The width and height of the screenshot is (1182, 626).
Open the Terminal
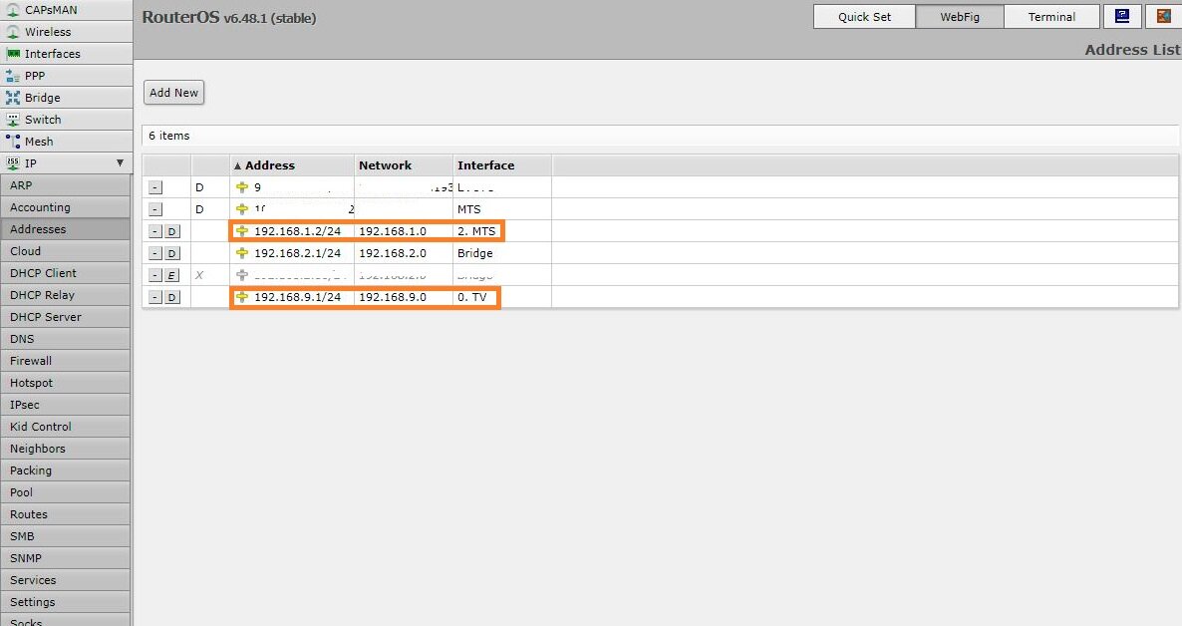(x=1051, y=17)
